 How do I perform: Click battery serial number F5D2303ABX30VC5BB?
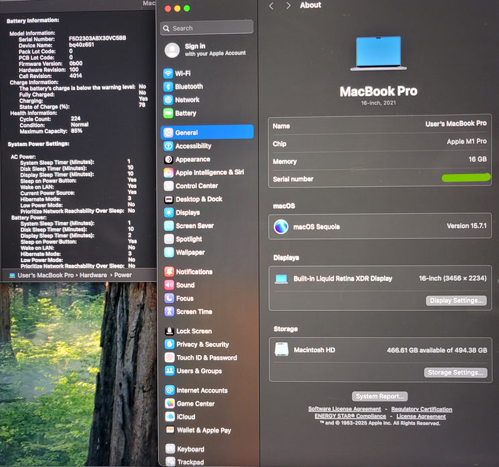click(x=98, y=38)
